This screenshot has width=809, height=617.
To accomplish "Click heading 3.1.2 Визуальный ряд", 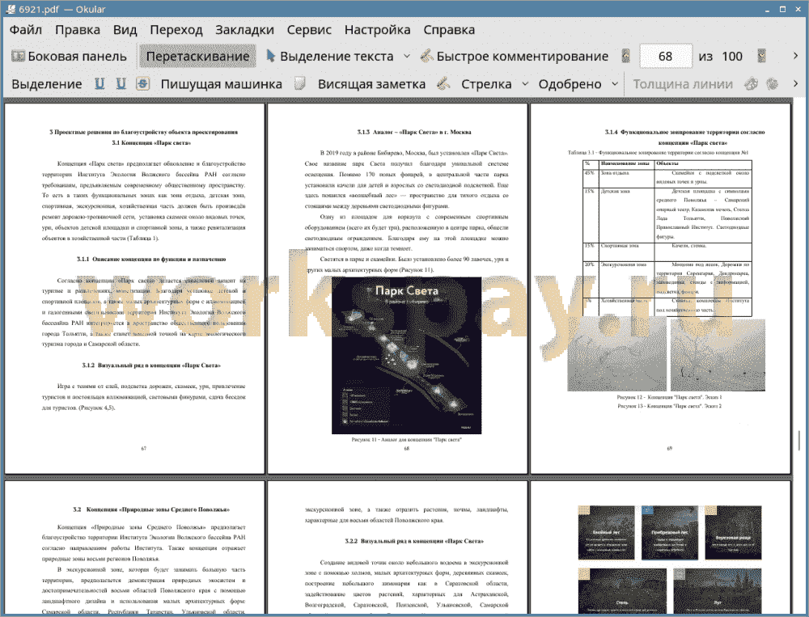I will pyautogui.click(x=150, y=366).
